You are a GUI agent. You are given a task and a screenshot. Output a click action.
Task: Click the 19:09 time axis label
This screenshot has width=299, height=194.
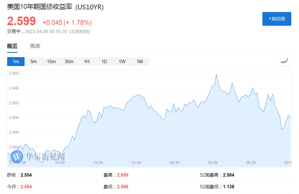point(98,163)
